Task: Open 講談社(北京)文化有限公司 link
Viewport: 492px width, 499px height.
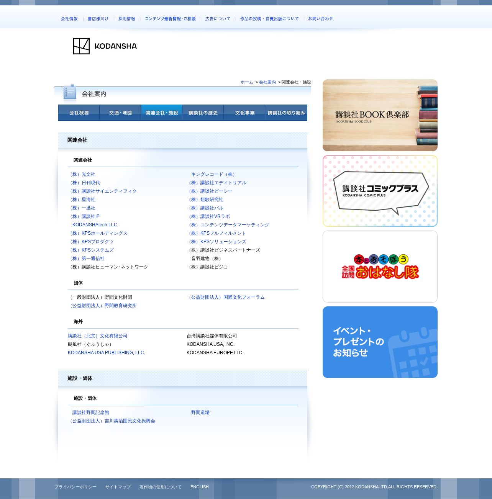Action: pyautogui.click(x=98, y=336)
